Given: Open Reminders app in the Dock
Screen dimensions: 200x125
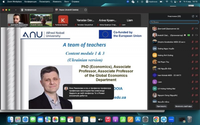Looking at the screenshot, I should (85, 119).
